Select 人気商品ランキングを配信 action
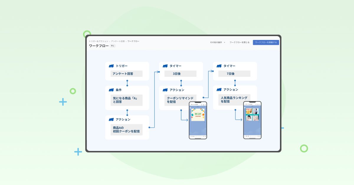354x185 pixels. pos(234,100)
